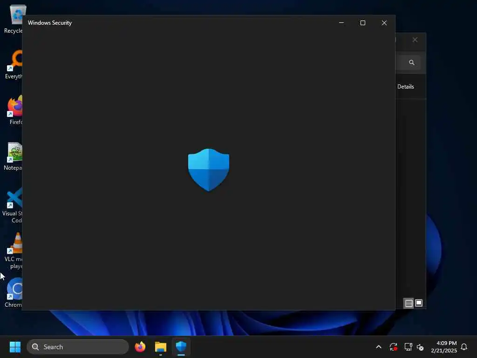Select the Visual Studio Code desktop shortcut
This screenshot has height=358, width=477.
tap(13, 205)
